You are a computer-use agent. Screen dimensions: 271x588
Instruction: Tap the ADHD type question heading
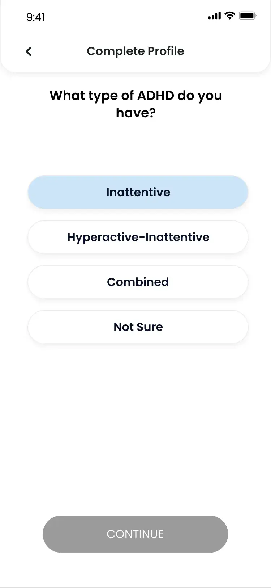[x=136, y=104]
